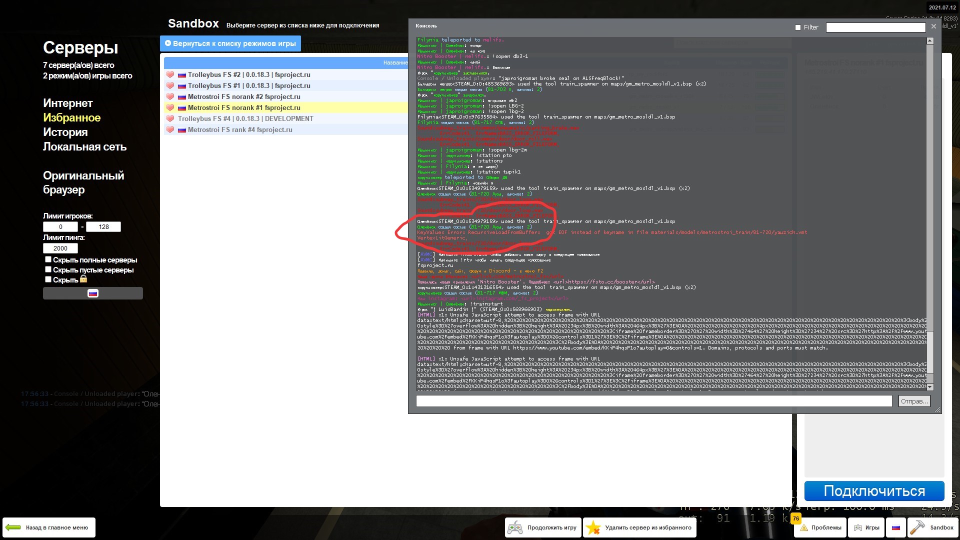Viewport: 960px width, 540px height.
Task: Open the Russian flag country filter bar
Action: [93, 293]
